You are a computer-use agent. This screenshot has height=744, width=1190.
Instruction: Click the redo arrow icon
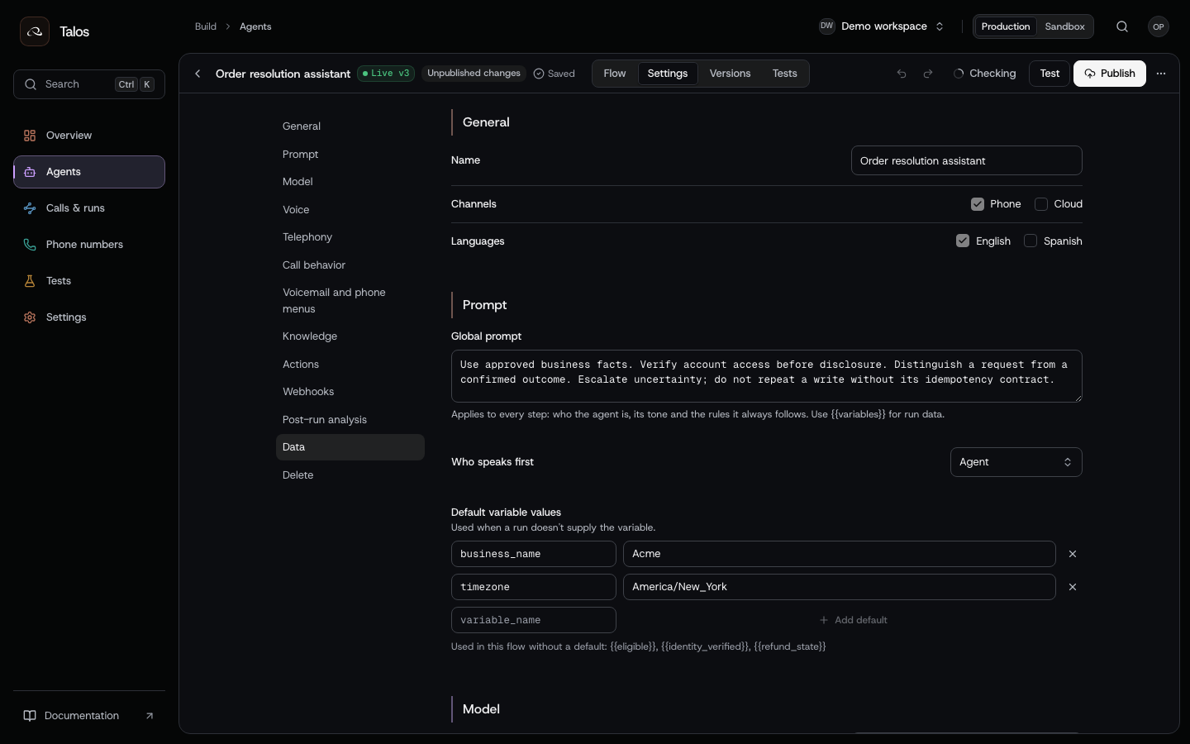[x=928, y=74]
